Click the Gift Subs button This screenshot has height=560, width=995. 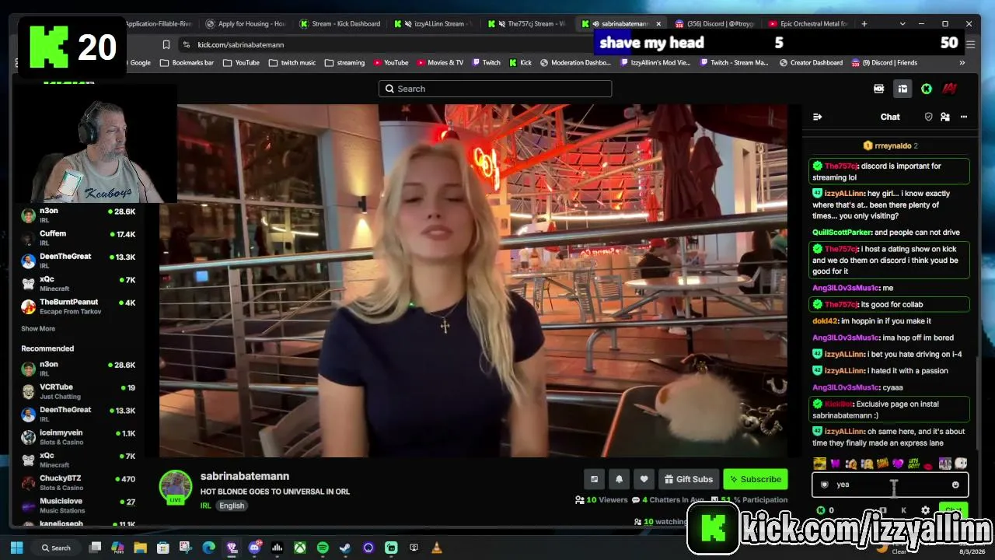(689, 479)
